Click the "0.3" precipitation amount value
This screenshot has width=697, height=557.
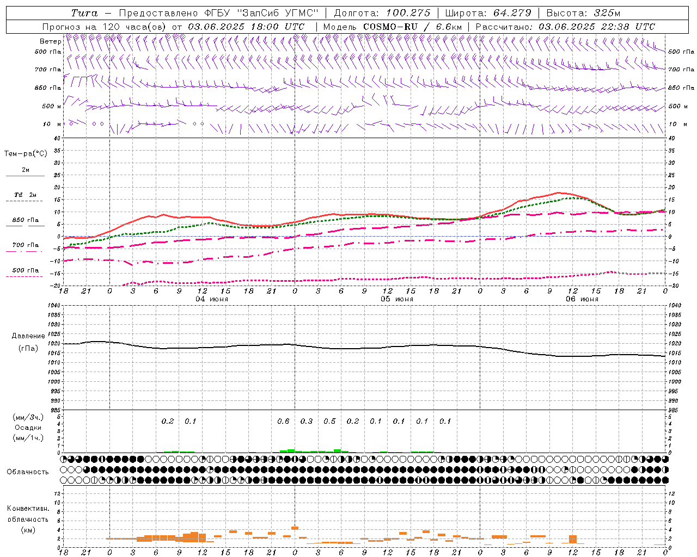307,421
